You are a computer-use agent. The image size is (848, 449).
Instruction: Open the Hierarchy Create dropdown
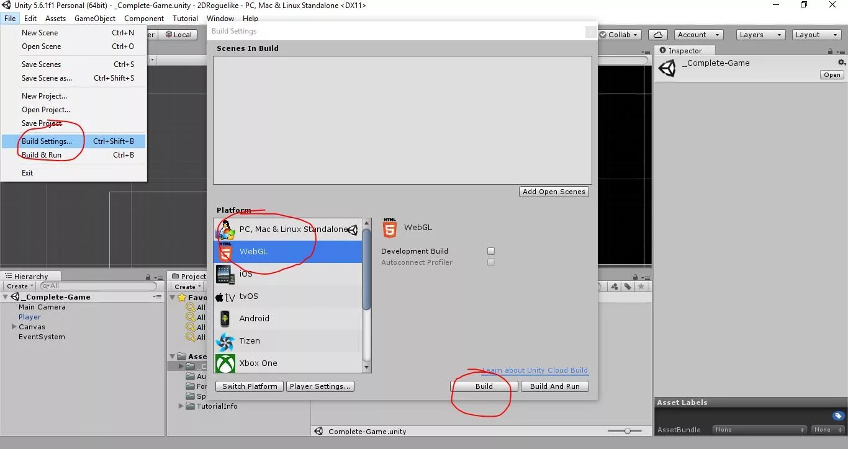pyautogui.click(x=19, y=287)
